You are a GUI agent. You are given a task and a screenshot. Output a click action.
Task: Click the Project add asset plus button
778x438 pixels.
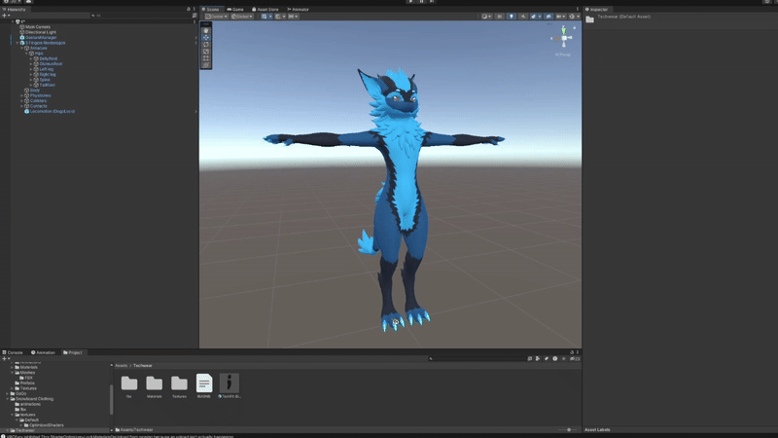(6, 358)
